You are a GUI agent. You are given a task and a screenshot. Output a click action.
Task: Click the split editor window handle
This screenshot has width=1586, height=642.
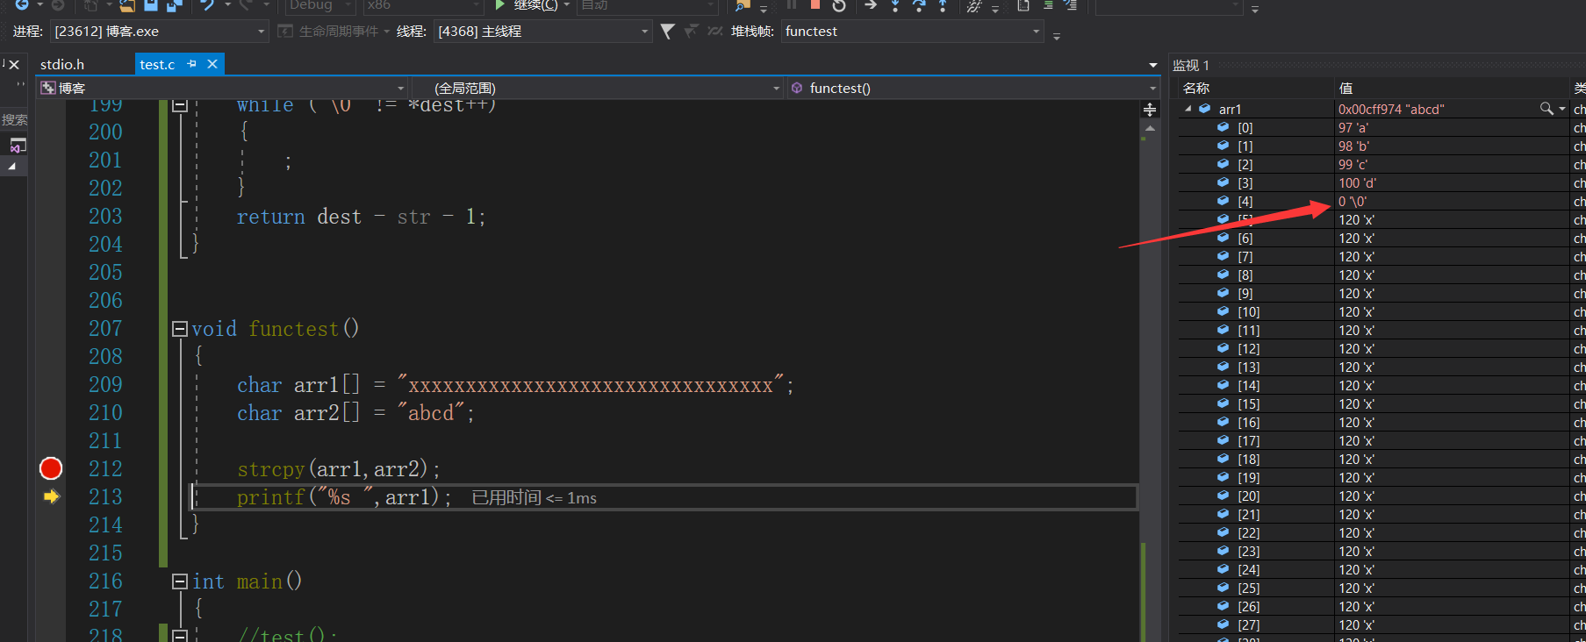1150,110
